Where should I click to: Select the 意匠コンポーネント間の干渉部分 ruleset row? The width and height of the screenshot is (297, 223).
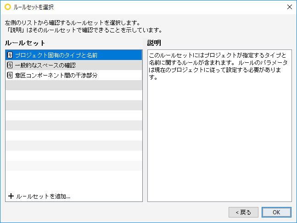(74, 75)
